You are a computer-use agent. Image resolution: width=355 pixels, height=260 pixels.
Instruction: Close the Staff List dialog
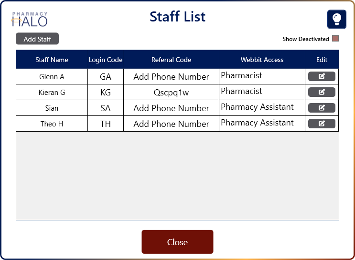(177, 242)
